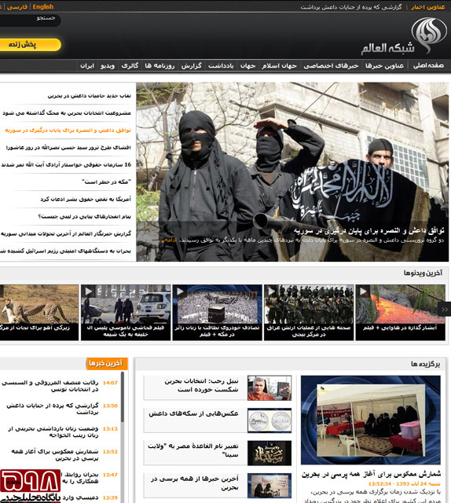This screenshot has width=451, height=503.
Task: Open the عناوین خبرها menu item
Action: (x=384, y=65)
